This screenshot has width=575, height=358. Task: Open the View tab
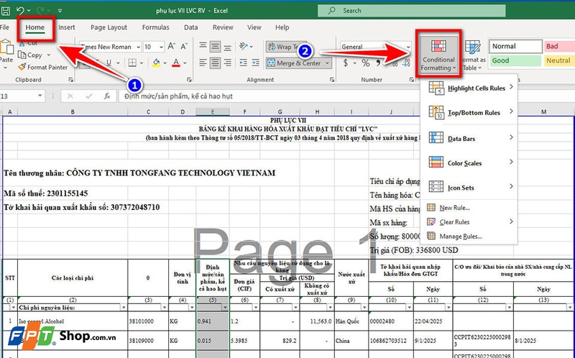(254, 27)
